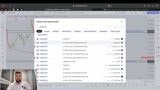Select the Акции filter chip
The image size is (160, 90).
click(x=47, y=31)
